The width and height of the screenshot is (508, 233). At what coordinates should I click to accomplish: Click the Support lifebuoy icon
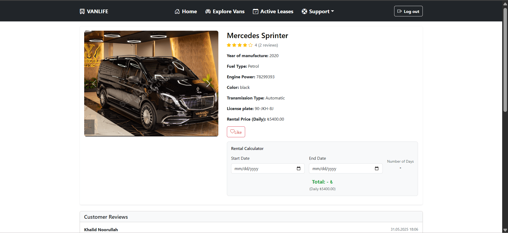click(304, 11)
